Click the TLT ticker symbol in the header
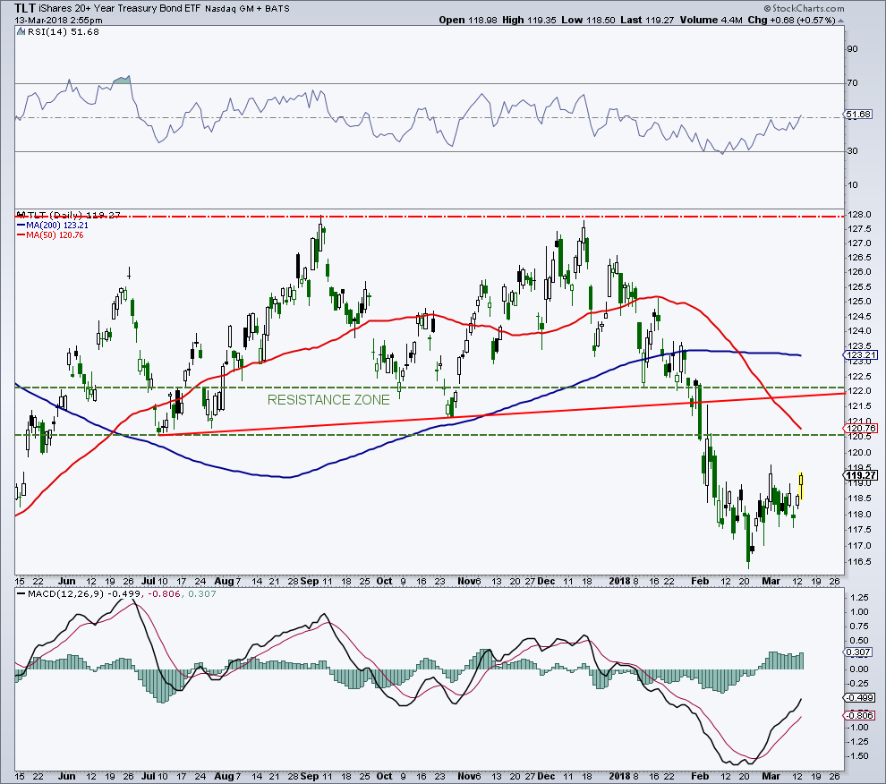The height and width of the screenshot is (784, 886). pos(25,8)
